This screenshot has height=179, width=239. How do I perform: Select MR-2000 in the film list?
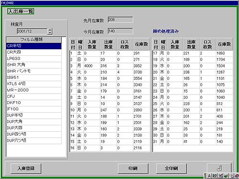coord(33,90)
